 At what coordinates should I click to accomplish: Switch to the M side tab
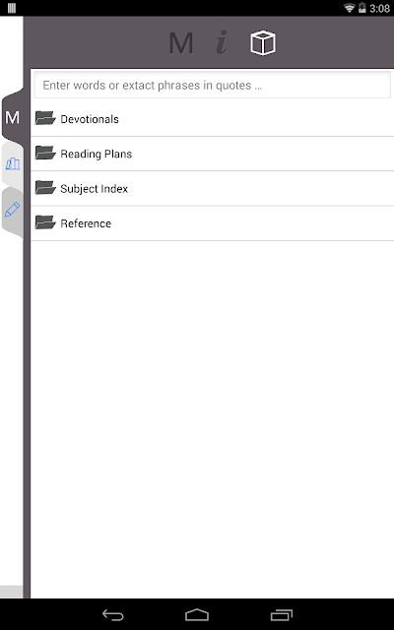coord(12,118)
